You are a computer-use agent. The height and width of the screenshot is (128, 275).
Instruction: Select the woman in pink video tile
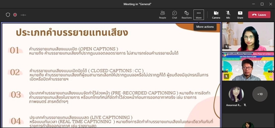coord(248,36)
